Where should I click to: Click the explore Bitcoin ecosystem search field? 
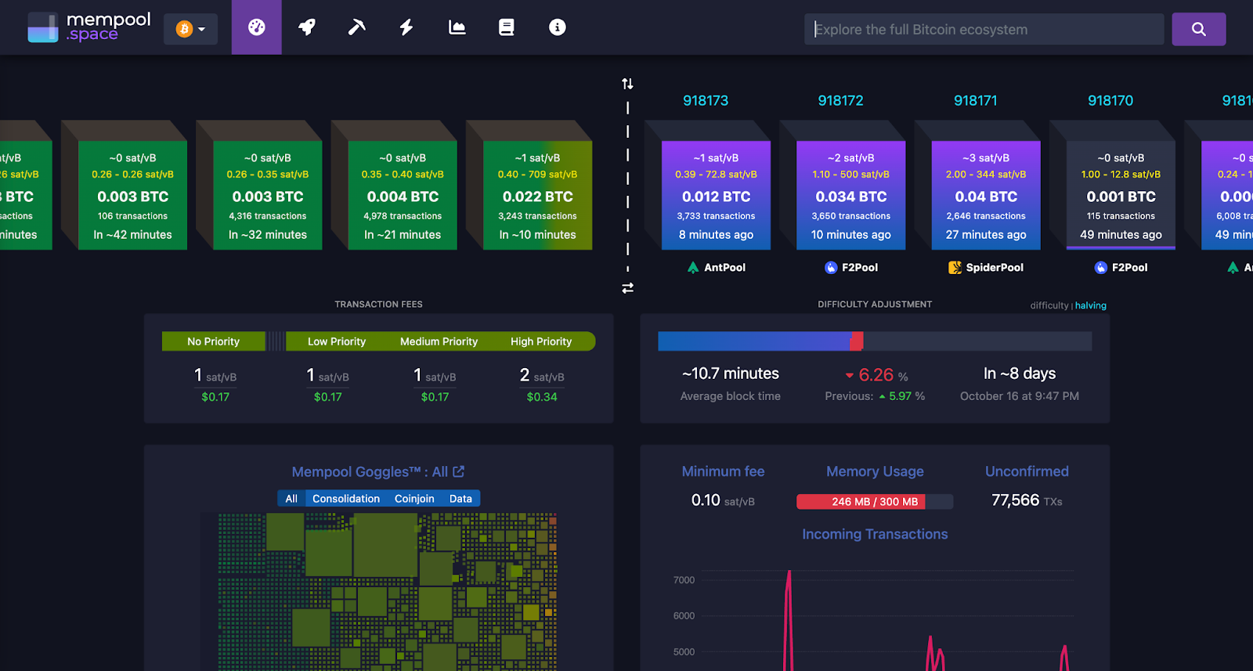(984, 29)
